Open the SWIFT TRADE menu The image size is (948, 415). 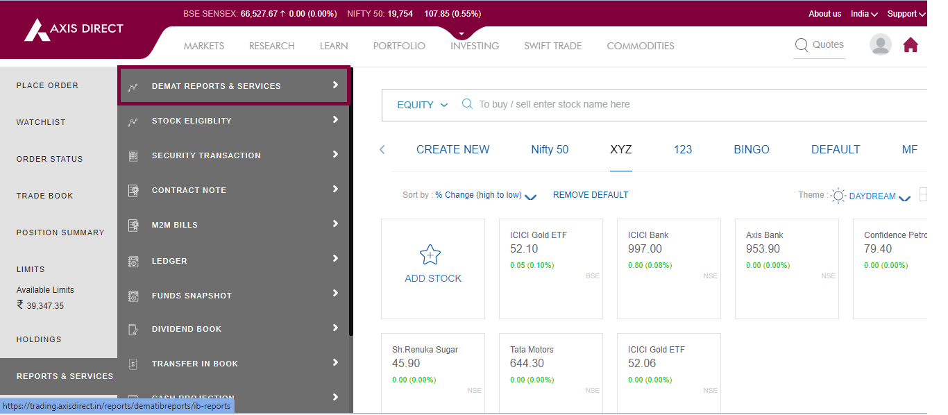(553, 46)
